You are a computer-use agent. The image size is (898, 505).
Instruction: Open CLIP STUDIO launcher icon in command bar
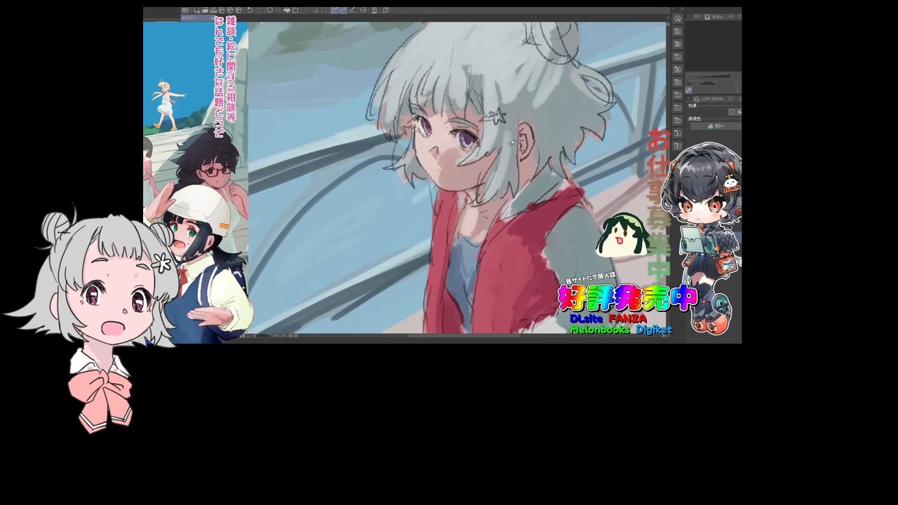[185, 11]
